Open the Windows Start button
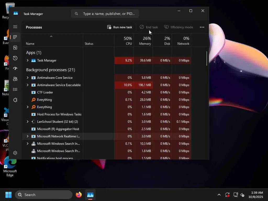 8,195
